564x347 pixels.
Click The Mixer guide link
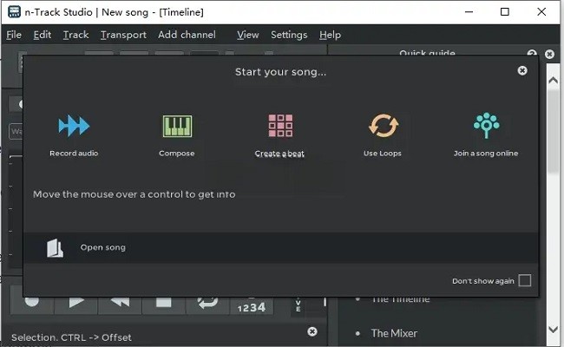(x=394, y=333)
